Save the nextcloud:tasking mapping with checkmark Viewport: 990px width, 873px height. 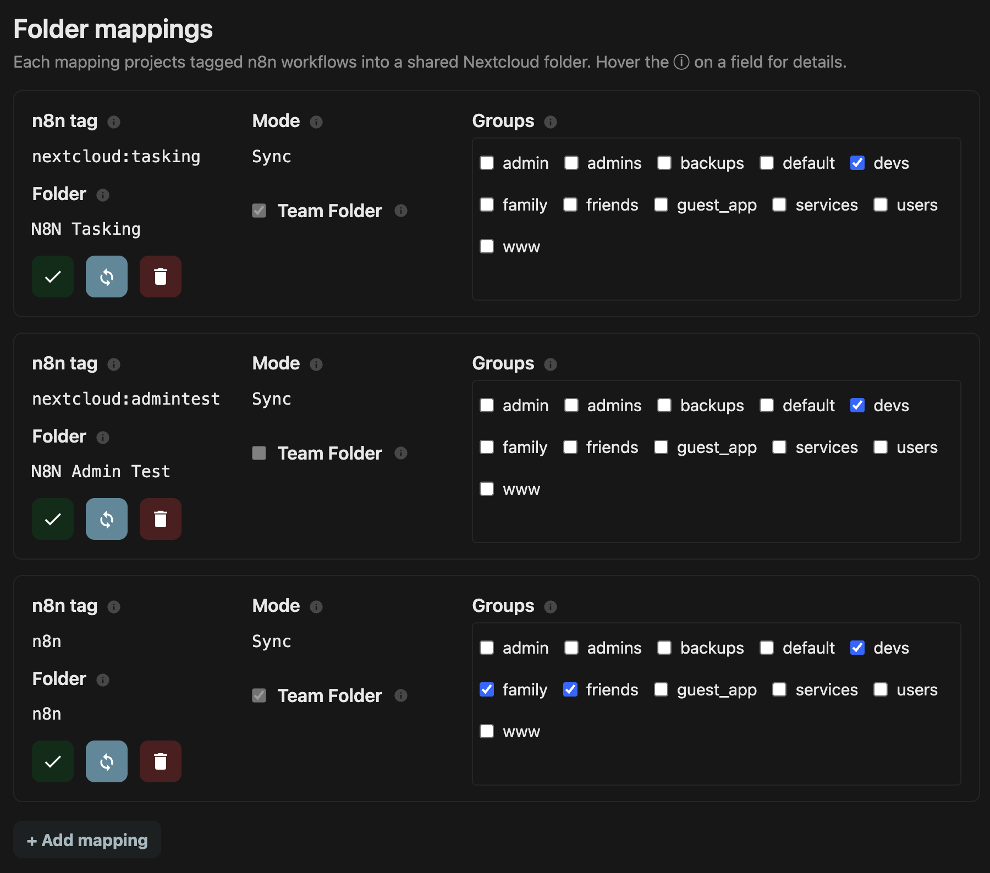pos(53,277)
